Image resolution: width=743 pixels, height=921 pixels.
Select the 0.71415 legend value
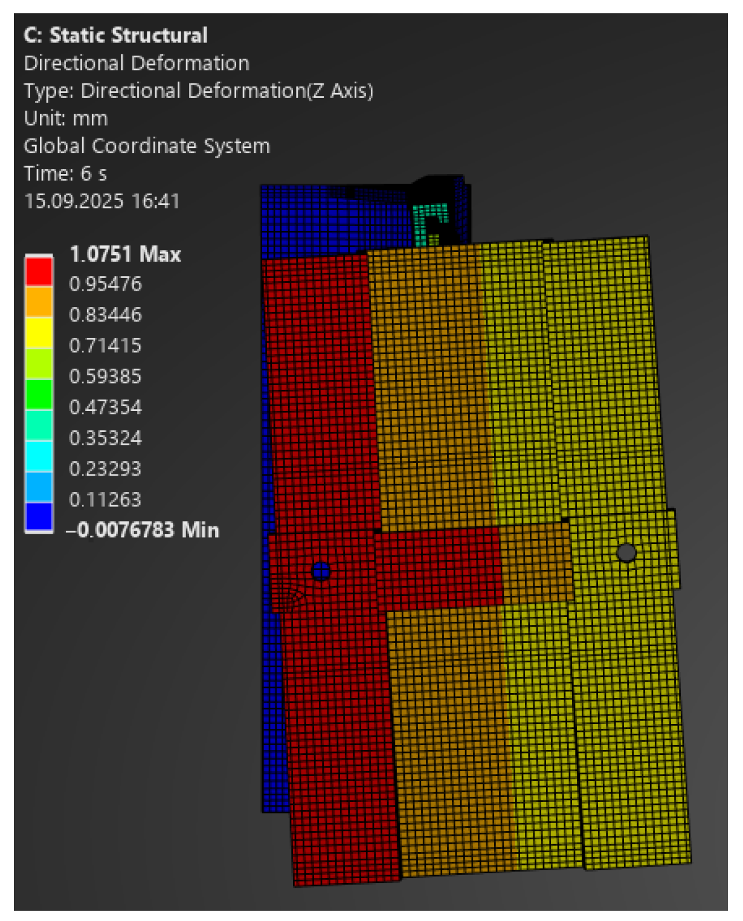pos(105,346)
